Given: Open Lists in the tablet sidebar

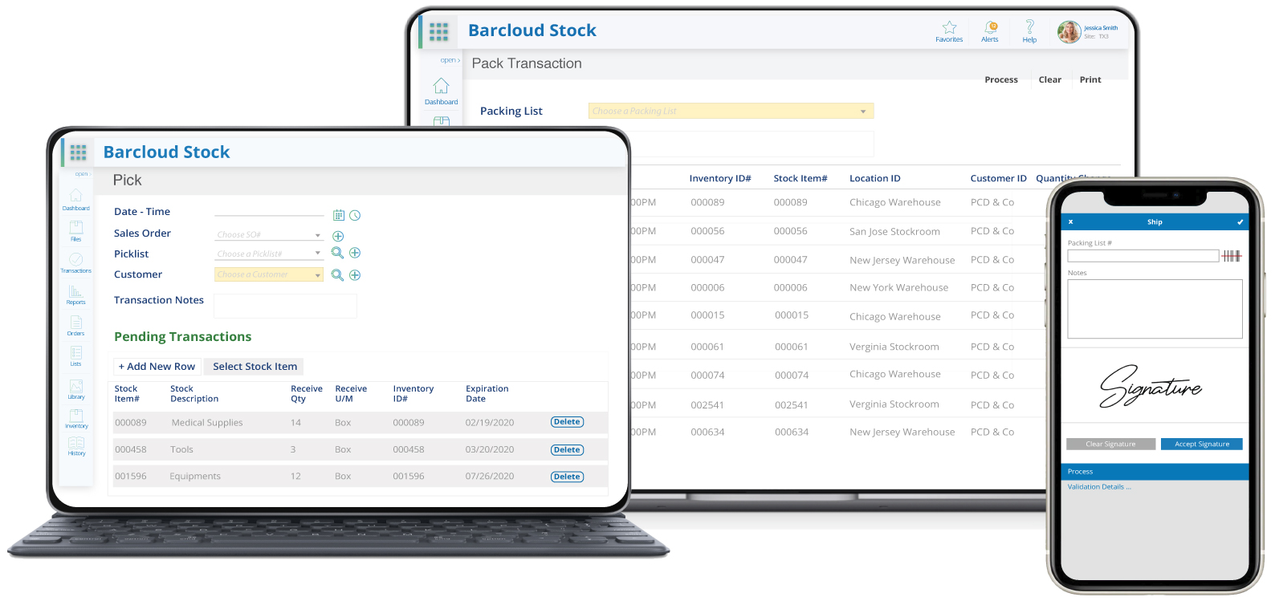Looking at the screenshot, I should (75, 356).
